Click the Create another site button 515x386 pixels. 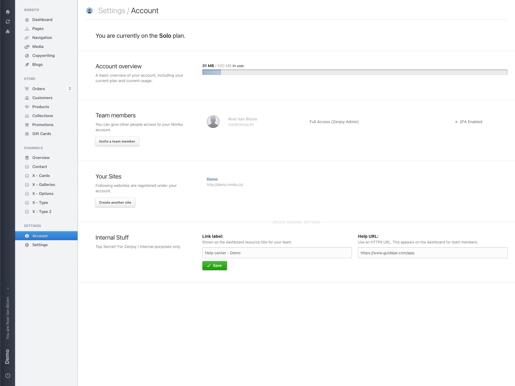(115, 202)
